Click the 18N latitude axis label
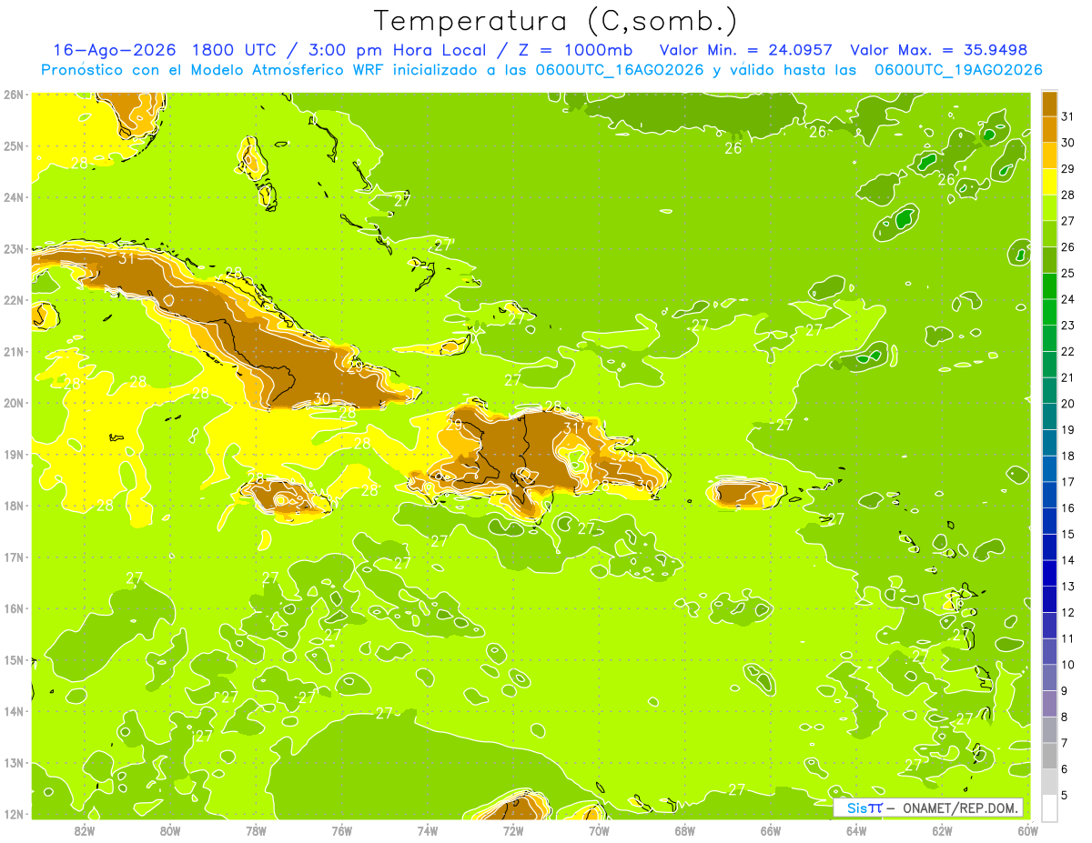This screenshot has width=1092, height=843. 13,506
